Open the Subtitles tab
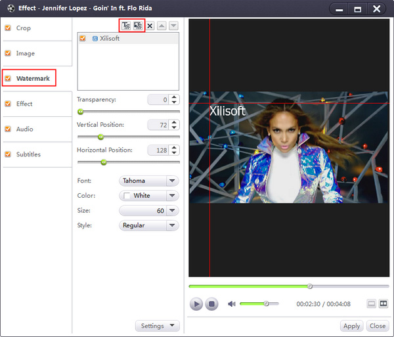Screen dimensions: 394x337 (37, 154)
